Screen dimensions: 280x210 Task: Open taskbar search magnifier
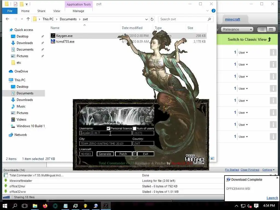click(15, 206)
